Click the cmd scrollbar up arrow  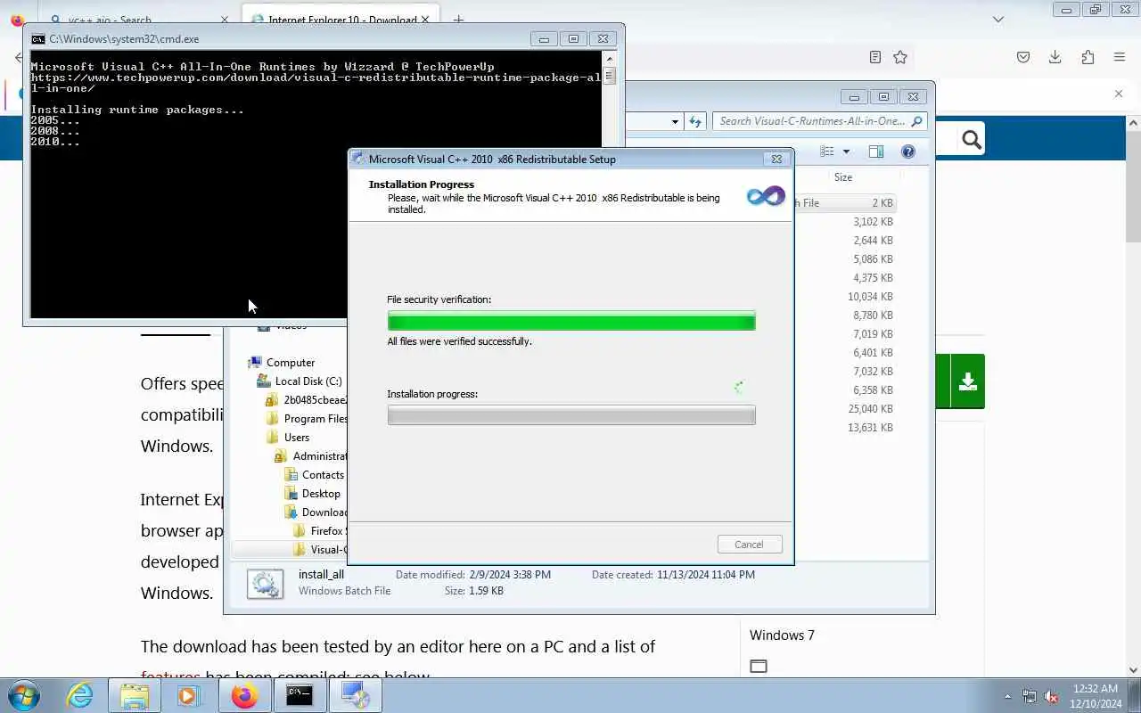click(x=609, y=59)
